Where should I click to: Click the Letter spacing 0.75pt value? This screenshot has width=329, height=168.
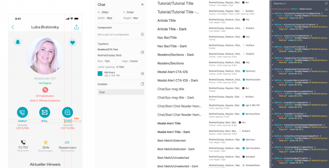point(120,67)
